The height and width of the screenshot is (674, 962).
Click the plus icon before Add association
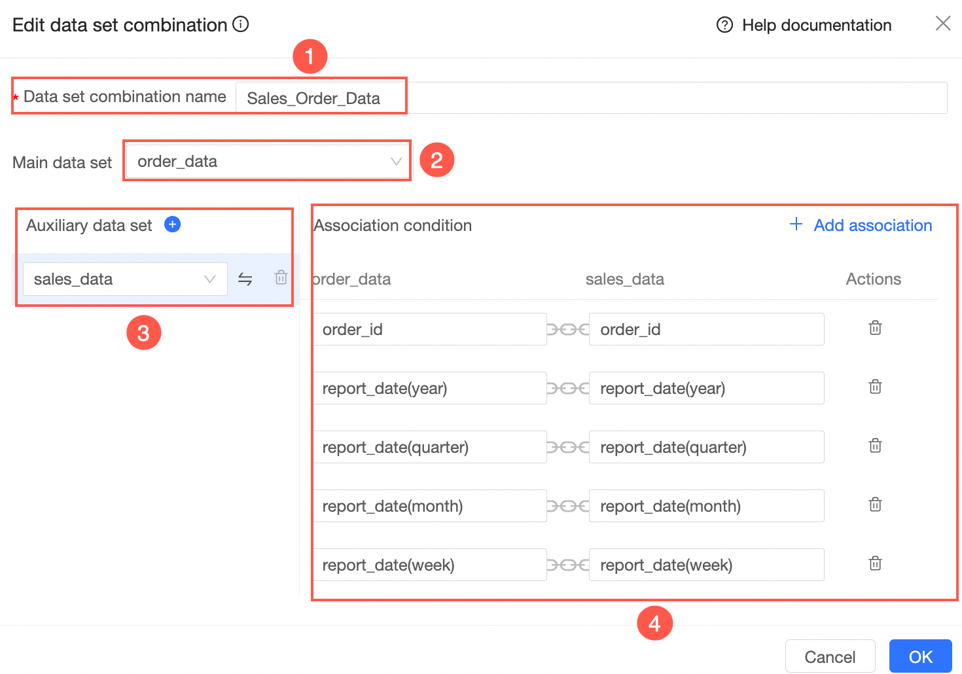click(x=796, y=224)
